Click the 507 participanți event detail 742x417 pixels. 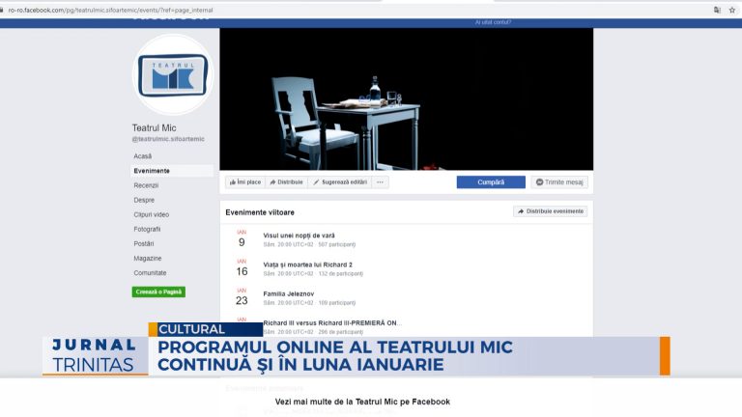(336, 245)
